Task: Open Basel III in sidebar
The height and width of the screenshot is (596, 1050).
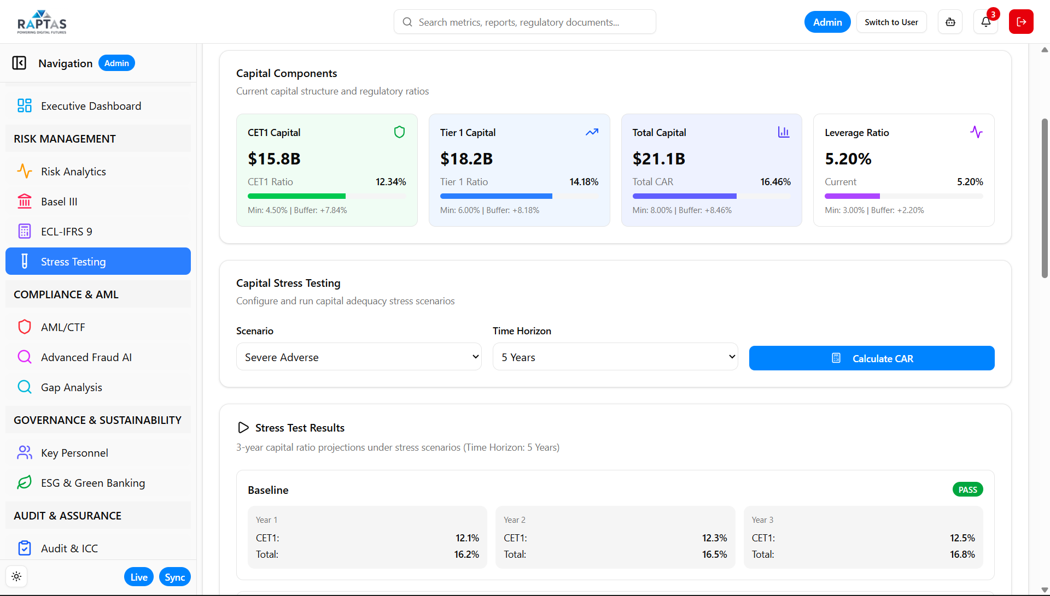Action: point(59,202)
